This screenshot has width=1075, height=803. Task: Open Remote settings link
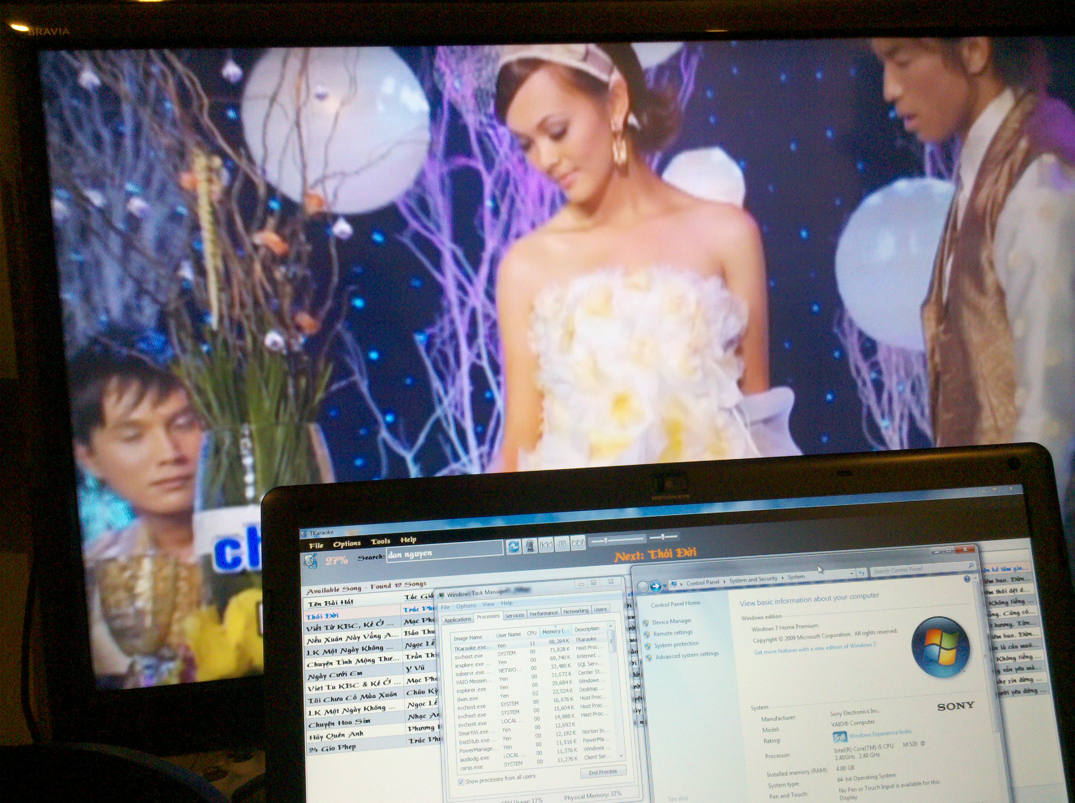click(x=673, y=633)
